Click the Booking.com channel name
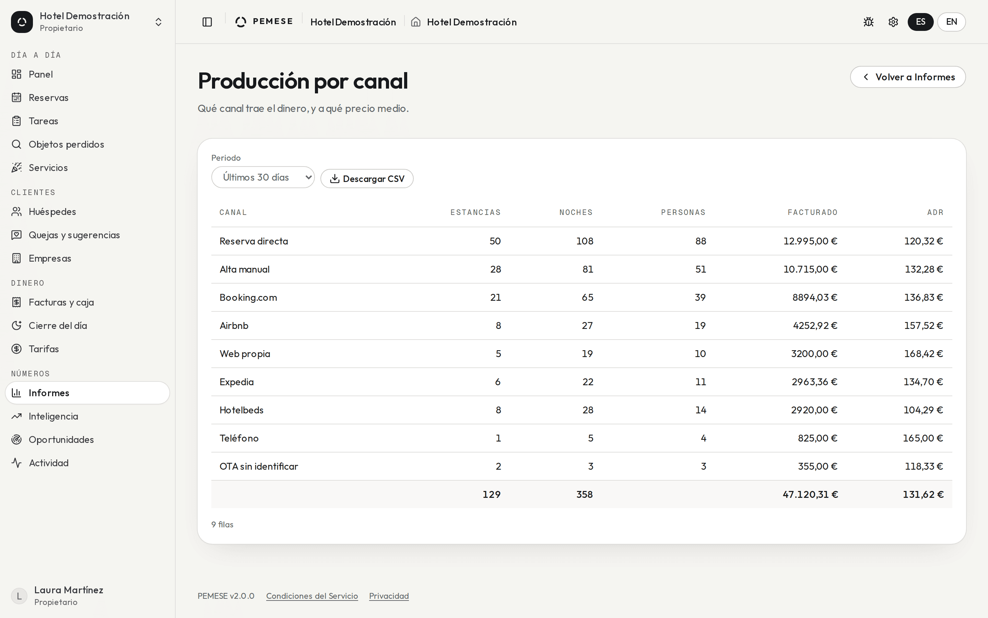This screenshot has width=988, height=618. (x=248, y=298)
